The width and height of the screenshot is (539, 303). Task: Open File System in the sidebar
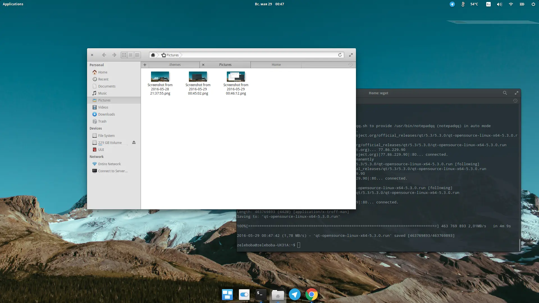[x=114, y=136]
